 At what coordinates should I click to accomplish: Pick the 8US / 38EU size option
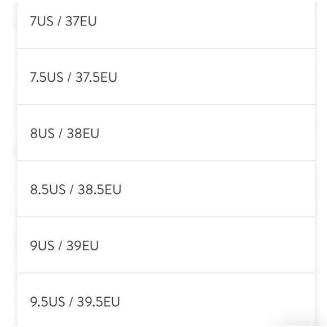click(166, 133)
